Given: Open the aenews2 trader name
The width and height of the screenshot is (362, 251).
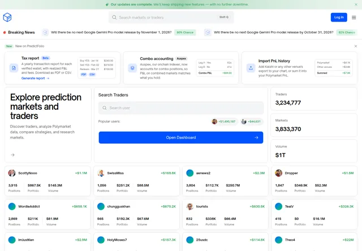Looking at the screenshot, I should (x=203, y=173).
